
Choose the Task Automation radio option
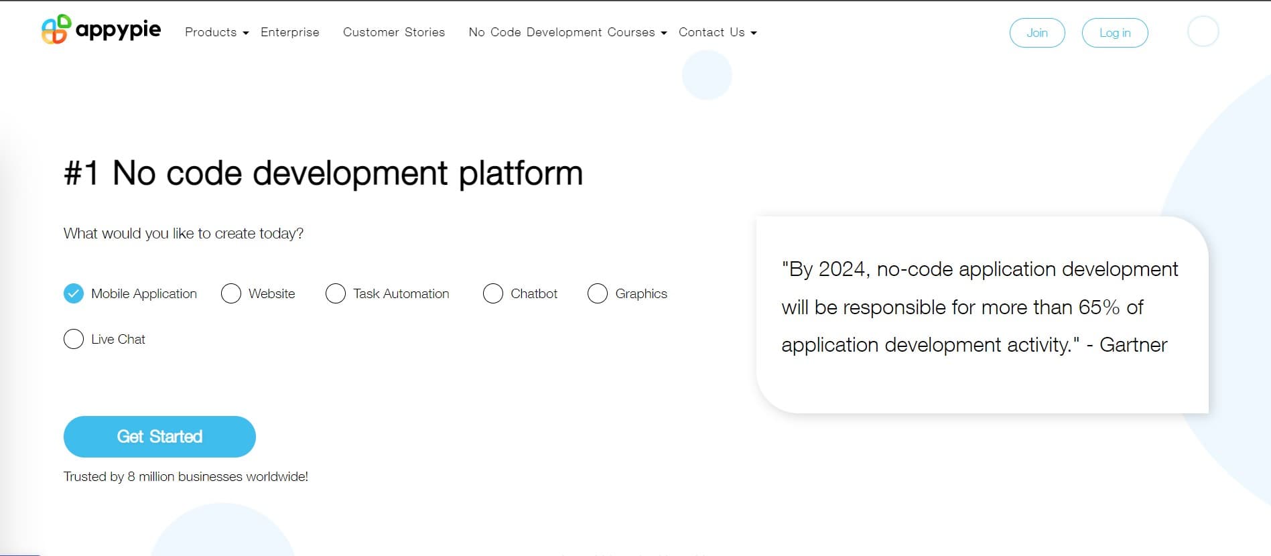pyautogui.click(x=336, y=293)
